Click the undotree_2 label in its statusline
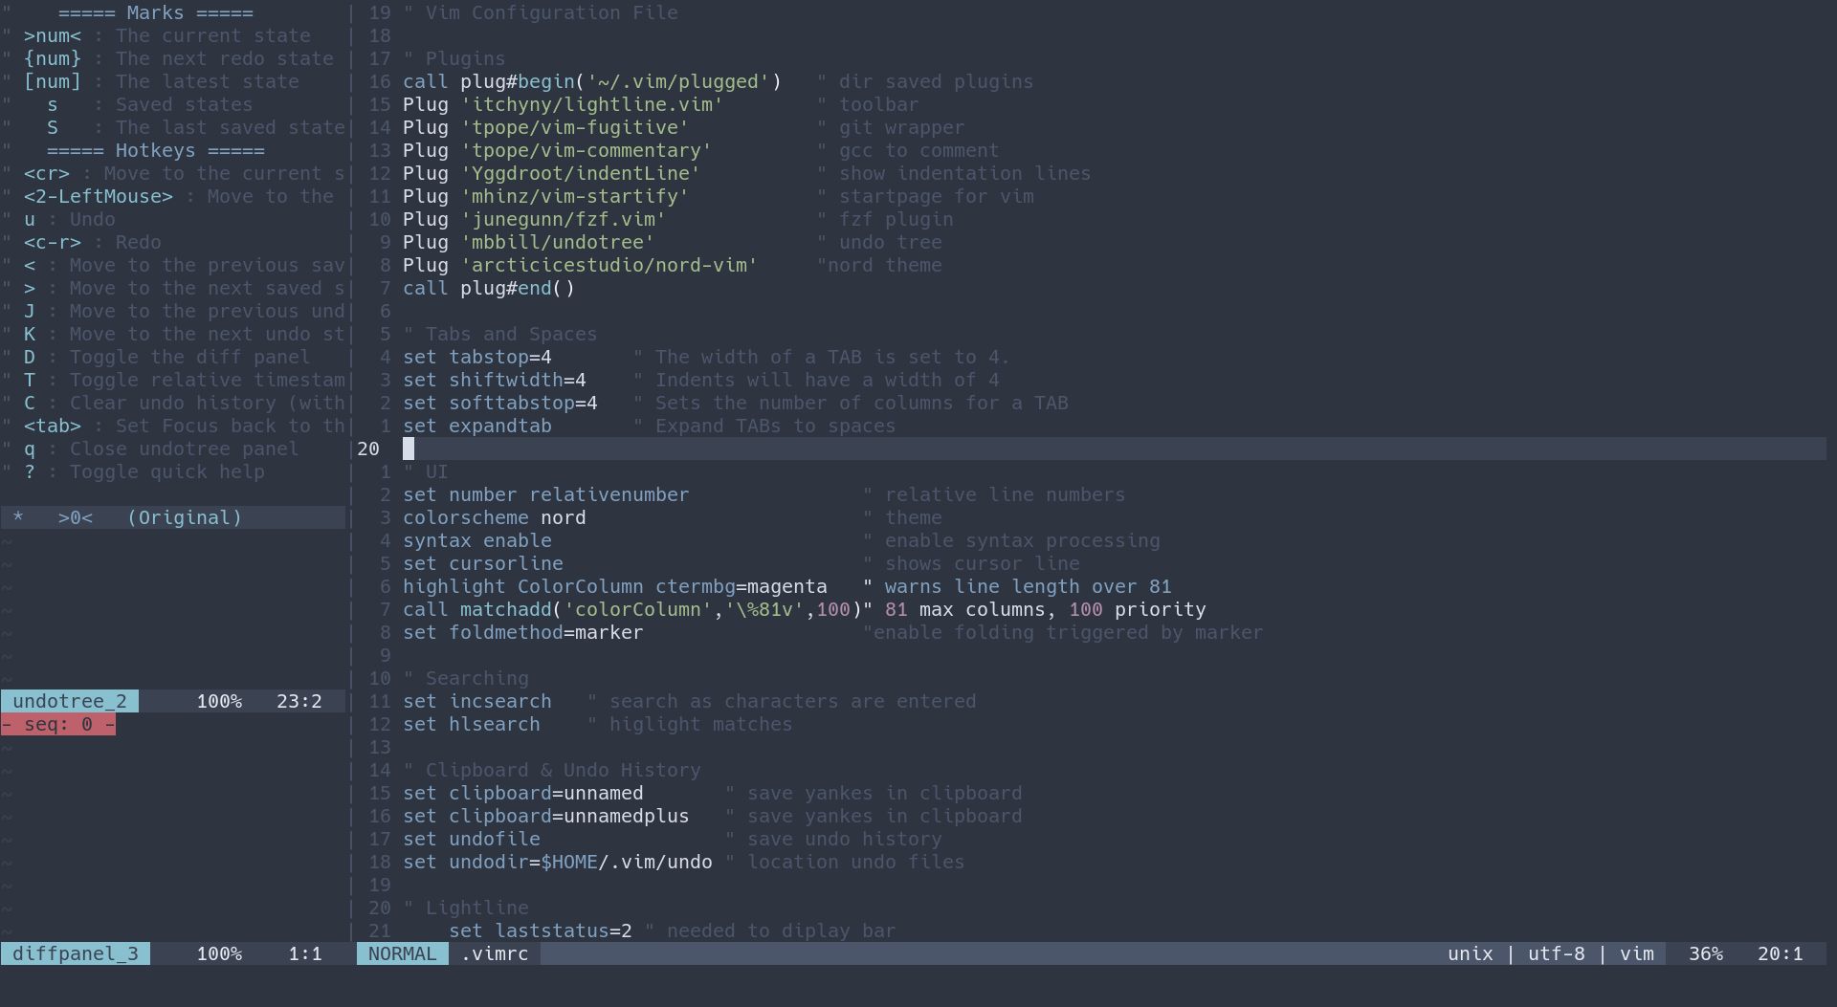The width and height of the screenshot is (1837, 1007). click(70, 701)
